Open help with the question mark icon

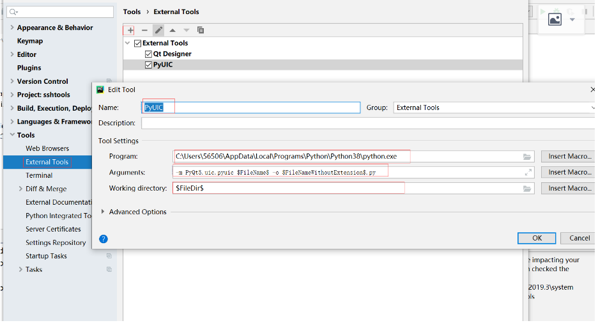point(103,239)
